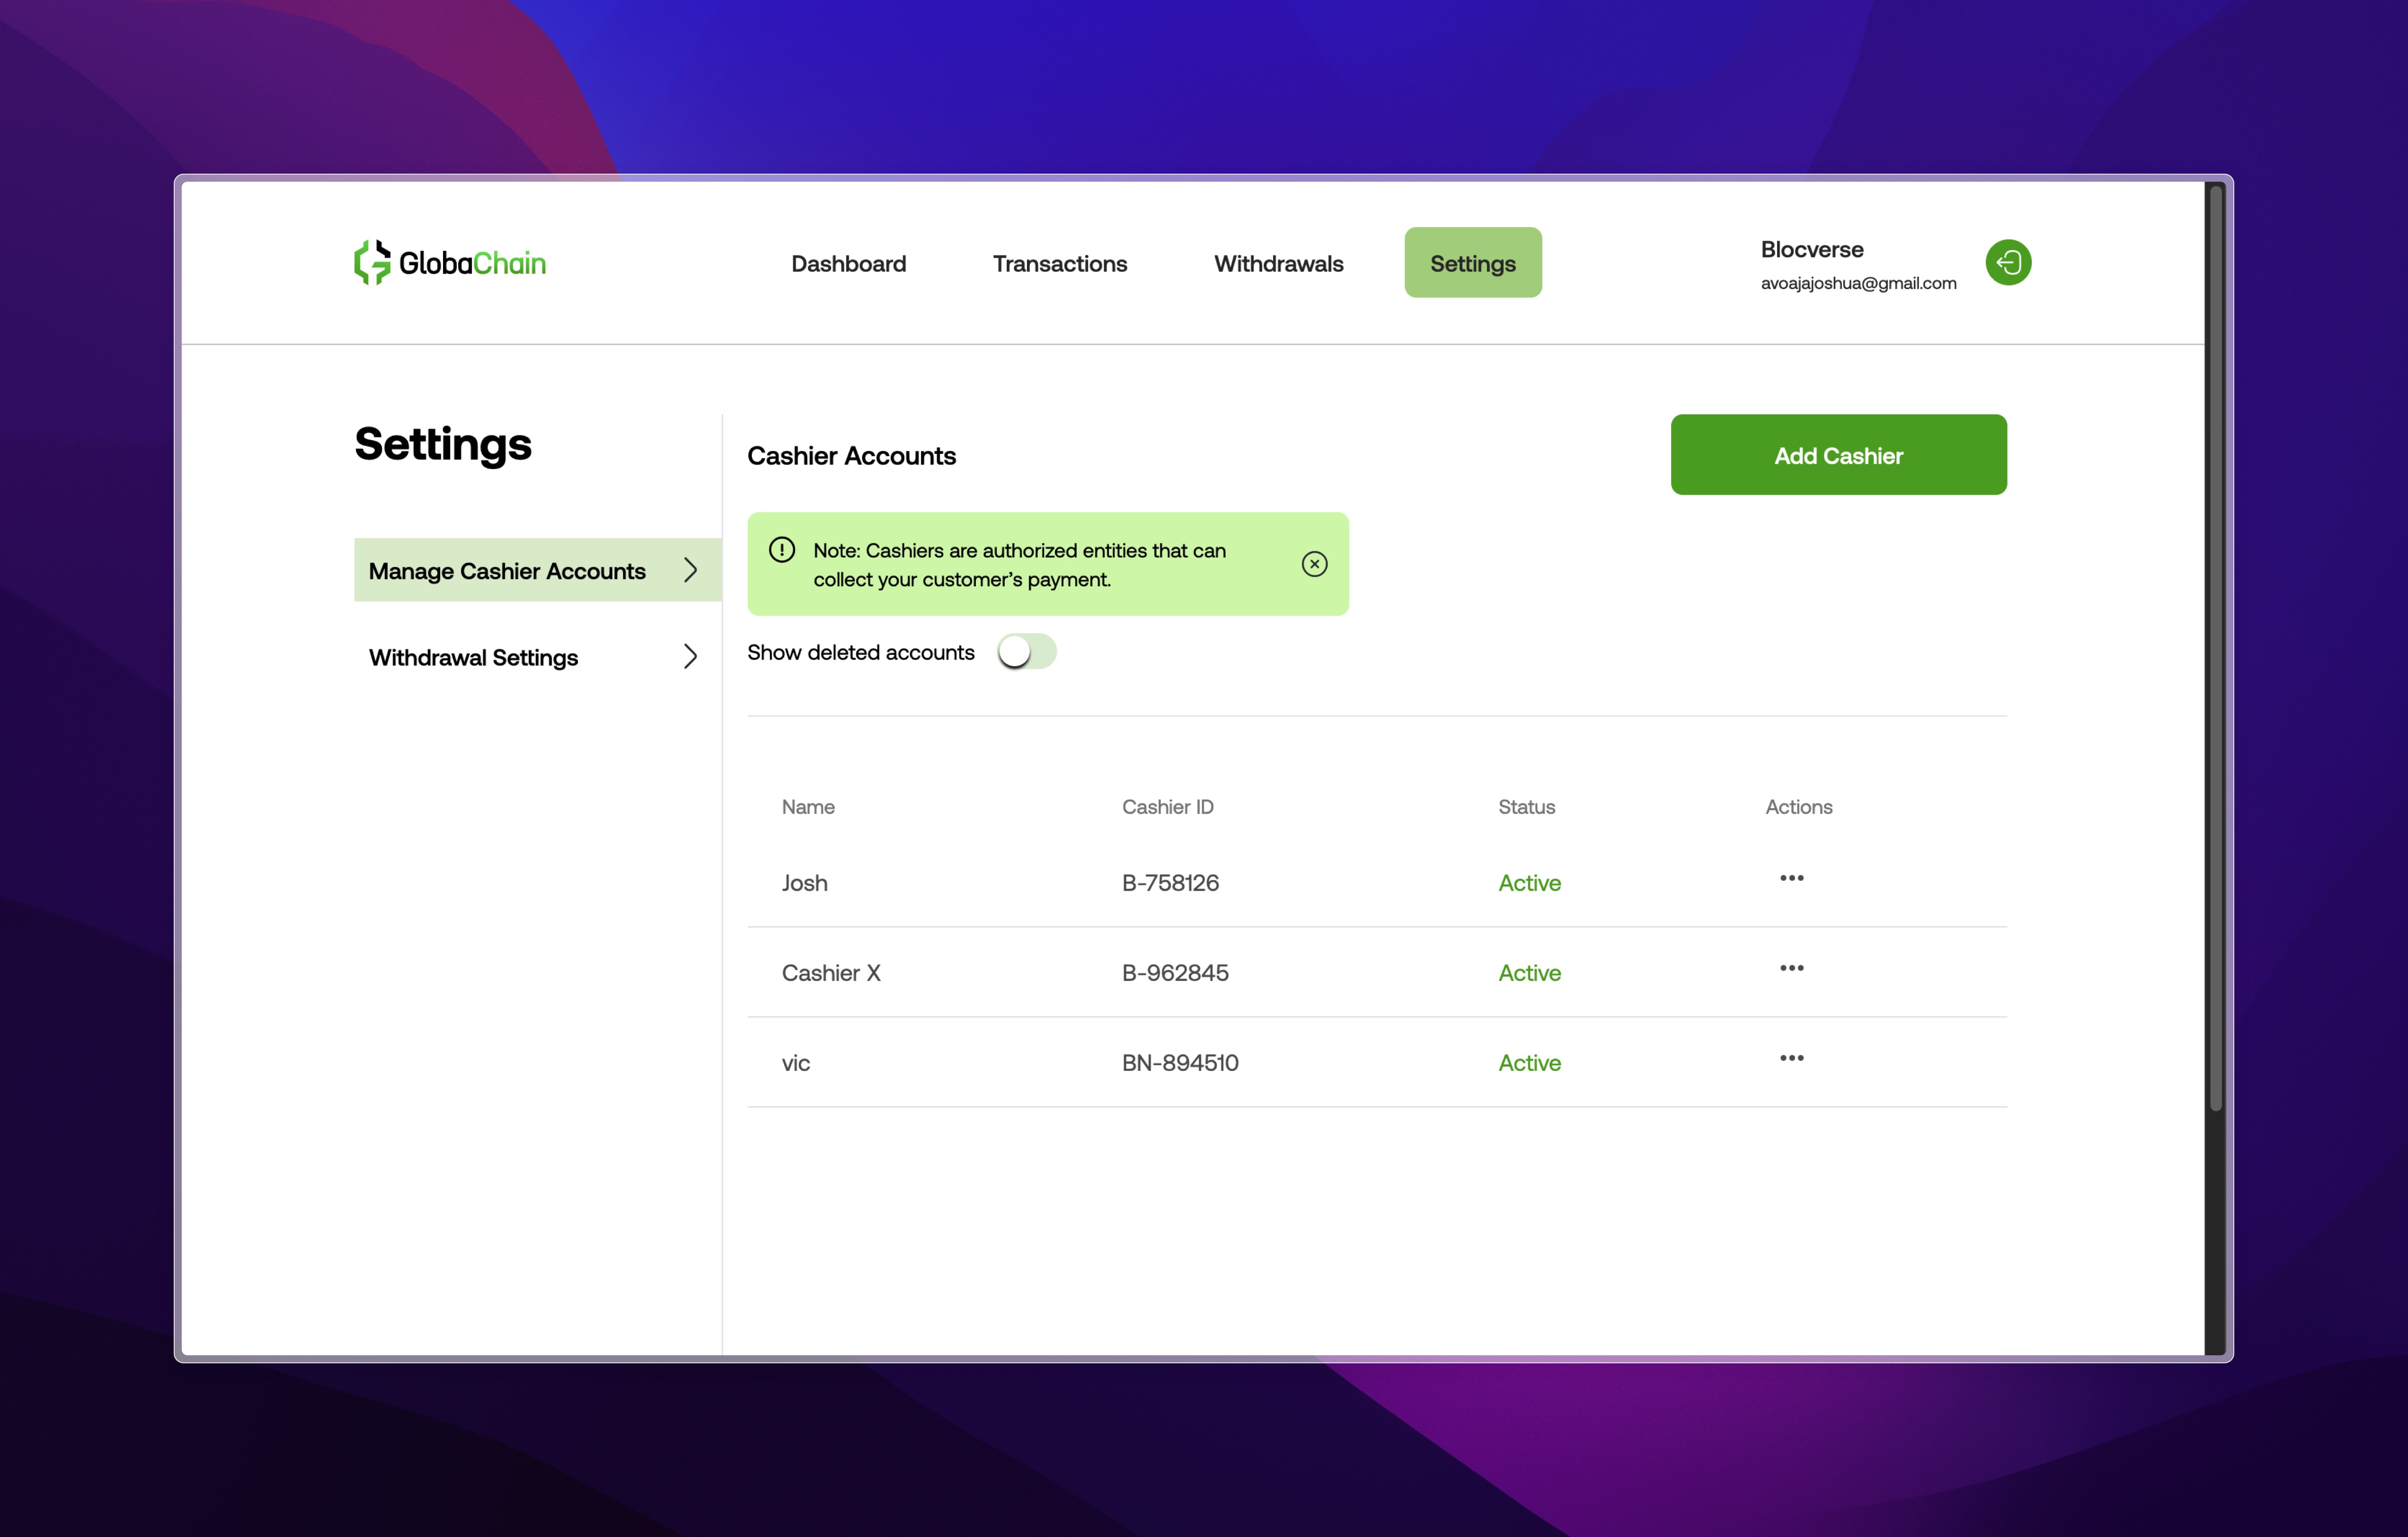The height and width of the screenshot is (1537, 2408).
Task: Click Active status for vic
Action: point(1529,1063)
